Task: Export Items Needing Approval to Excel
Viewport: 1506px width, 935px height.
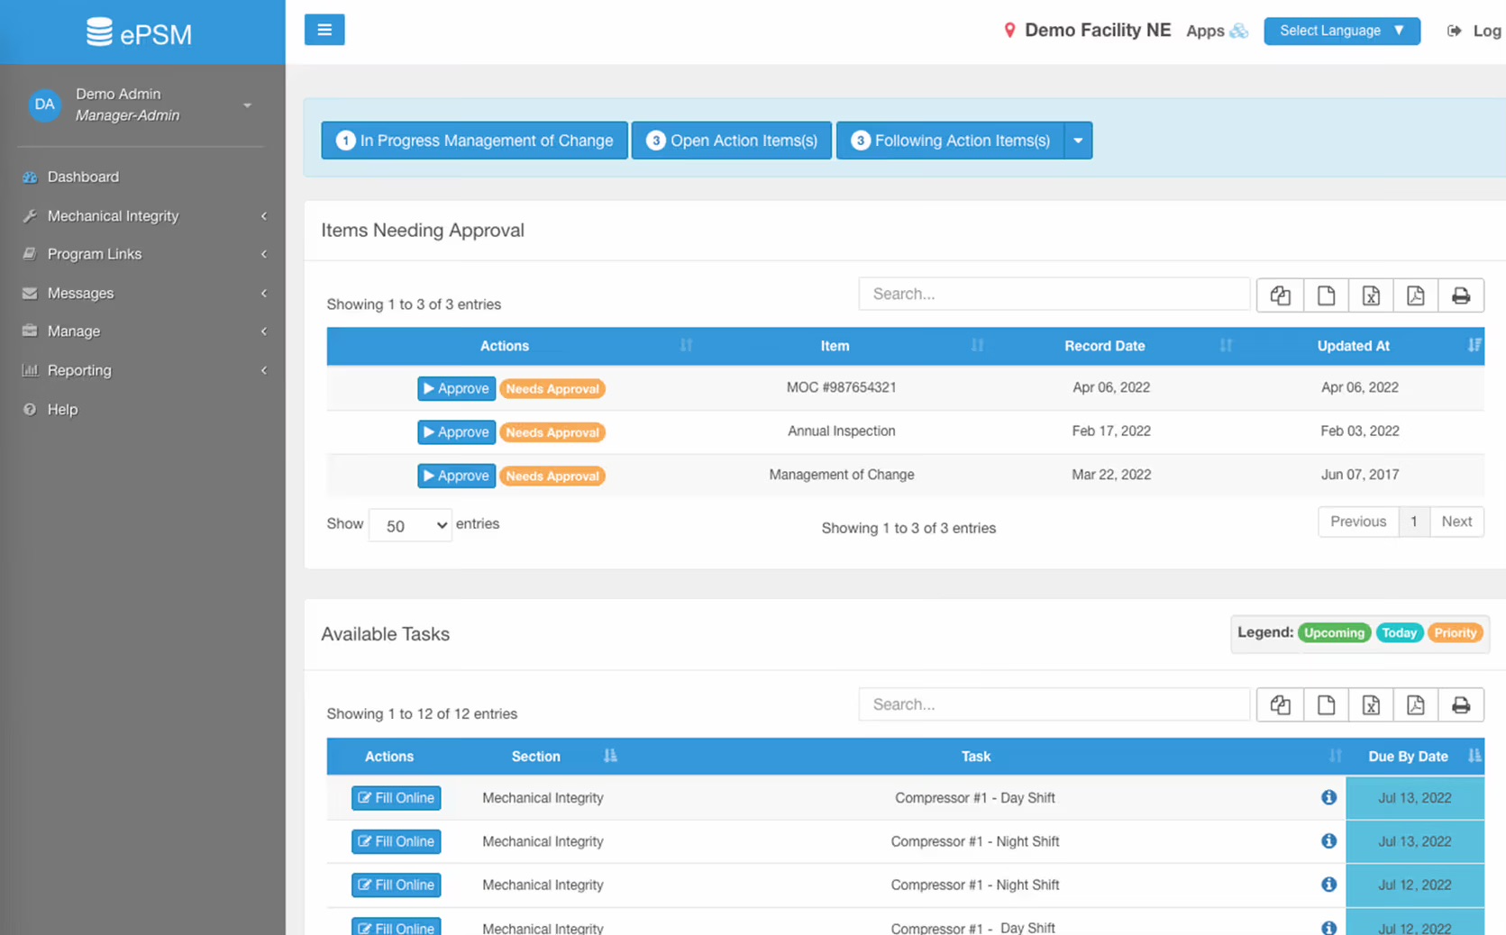Action: (1371, 295)
